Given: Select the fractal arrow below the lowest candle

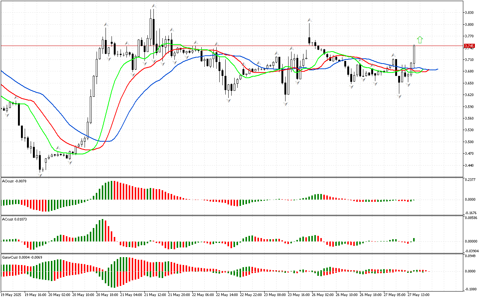Looking at the screenshot, I should pyautogui.click(x=40, y=175).
